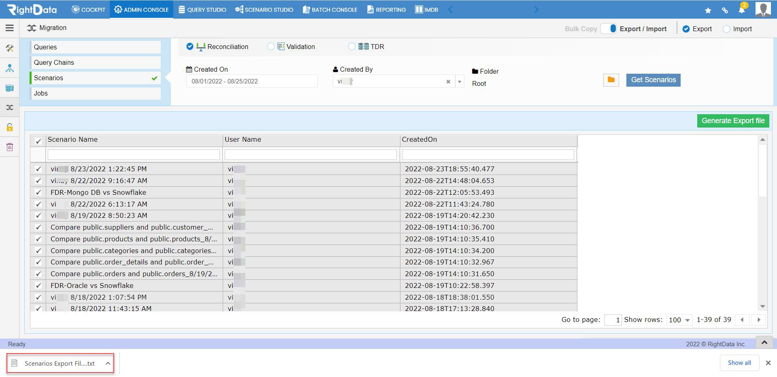This screenshot has height=377, width=777.
Task: Select Reconciliation scenario type
Action: click(x=189, y=47)
